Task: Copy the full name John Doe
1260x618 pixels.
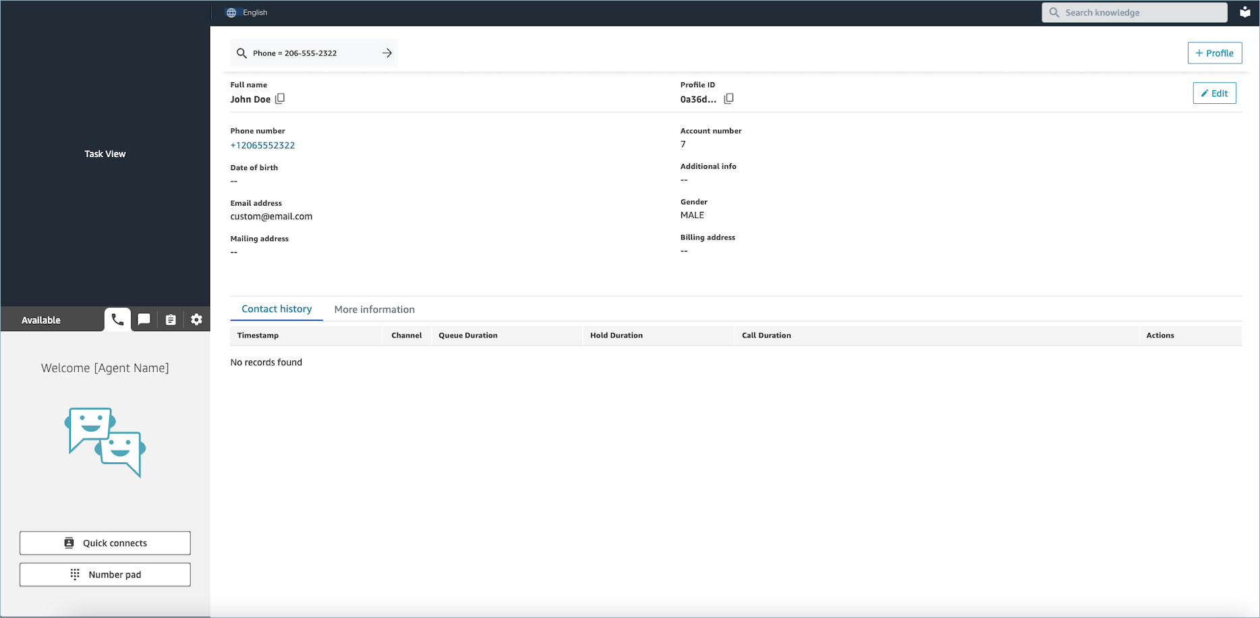Action: pyautogui.click(x=280, y=99)
